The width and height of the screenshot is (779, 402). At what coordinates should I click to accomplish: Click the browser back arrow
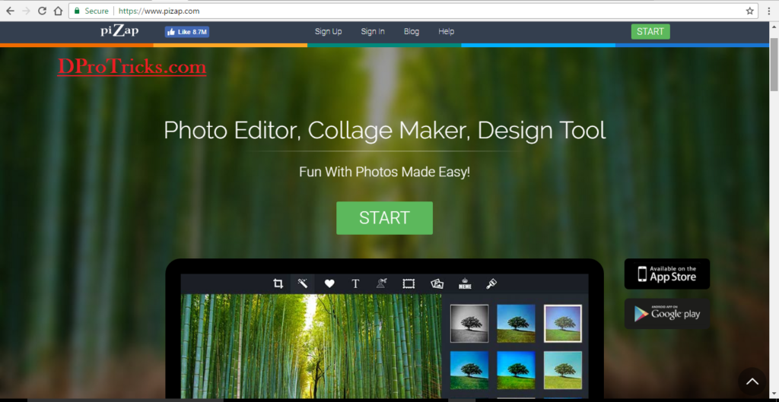click(10, 11)
